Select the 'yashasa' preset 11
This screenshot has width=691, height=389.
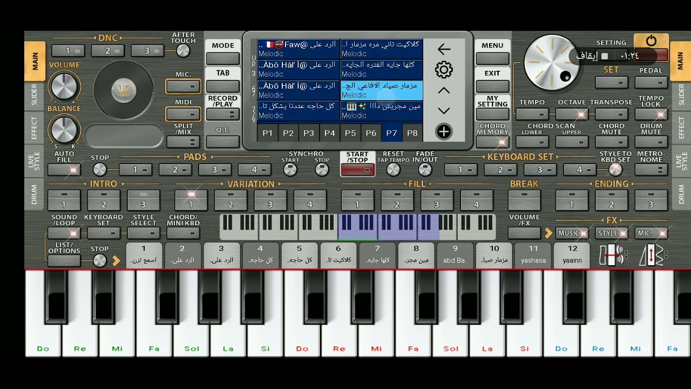pyautogui.click(x=533, y=254)
